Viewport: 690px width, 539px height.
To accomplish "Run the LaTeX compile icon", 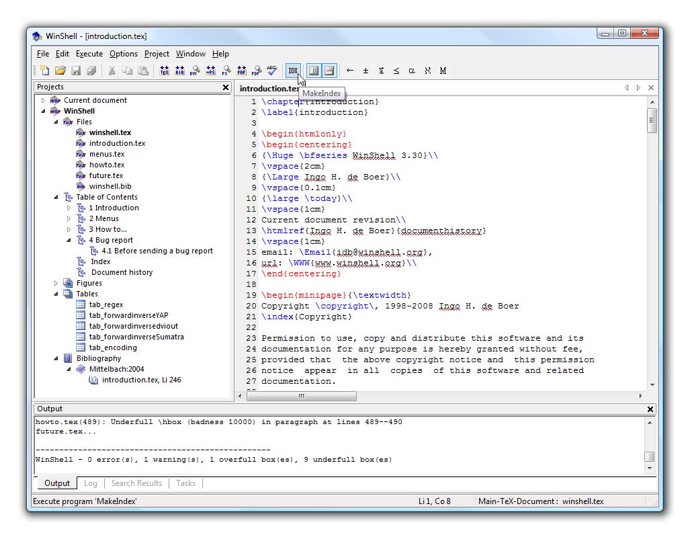I will tap(165, 70).
